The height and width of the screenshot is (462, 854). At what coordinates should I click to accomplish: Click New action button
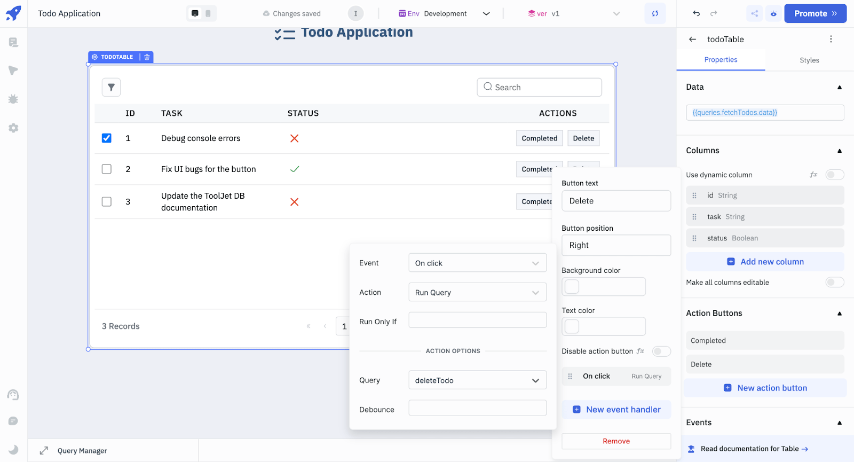tap(765, 388)
